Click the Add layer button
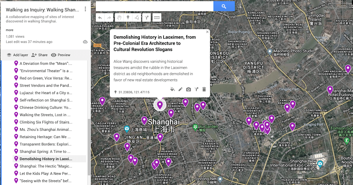This screenshot has width=353, height=185. click(x=17, y=55)
